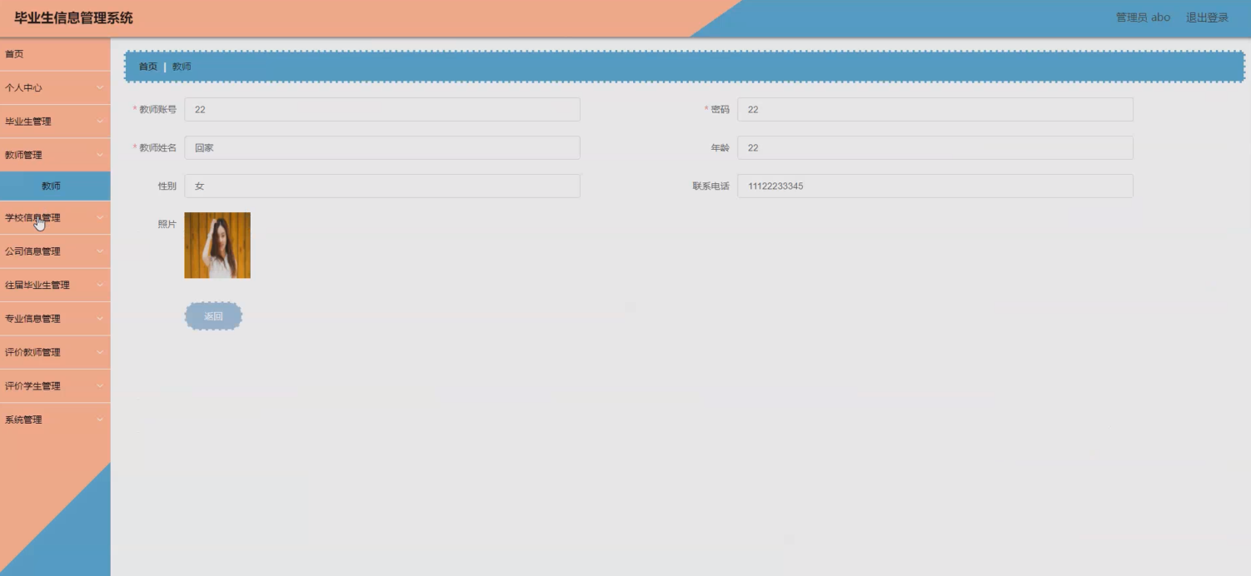Expand the 学校信息管理 menu
This screenshot has width=1251, height=576.
(x=55, y=218)
